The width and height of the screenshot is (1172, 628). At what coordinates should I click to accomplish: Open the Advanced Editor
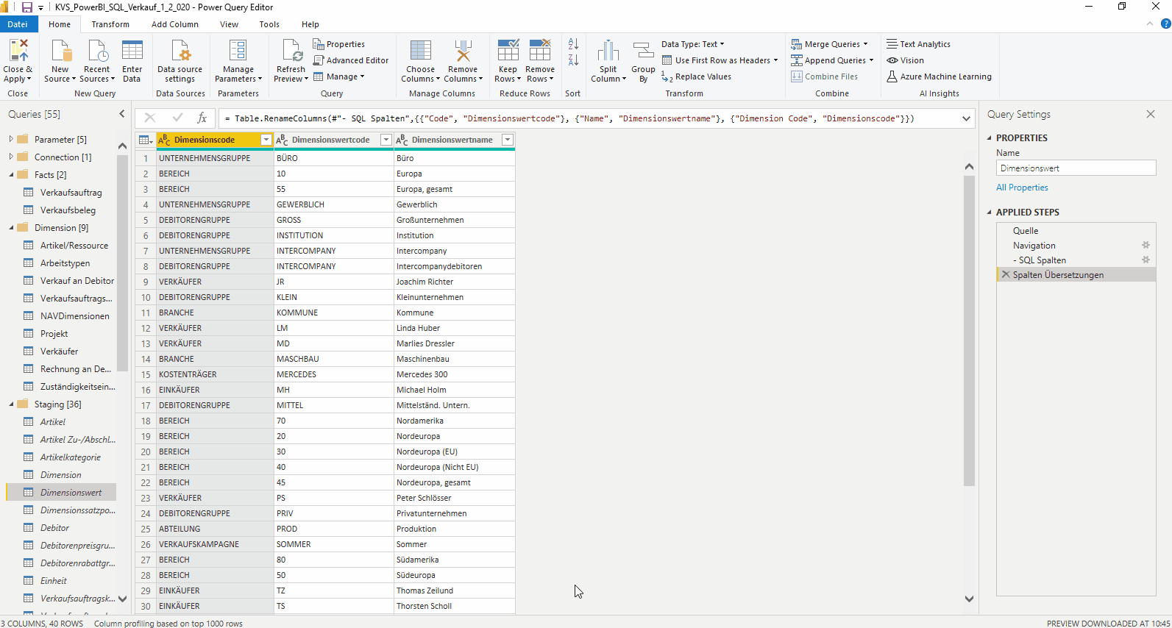pos(351,60)
